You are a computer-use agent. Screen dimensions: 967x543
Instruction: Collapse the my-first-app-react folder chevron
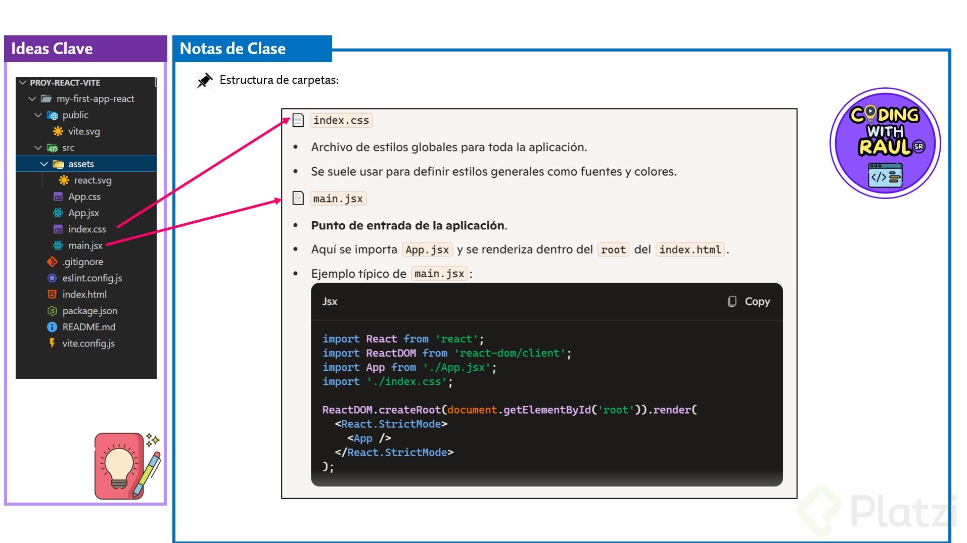pyautogui.click(x=32, y=98)
